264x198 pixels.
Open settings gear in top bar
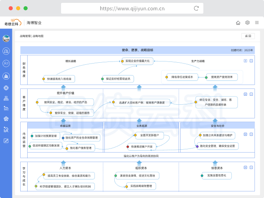pos(247,23)
